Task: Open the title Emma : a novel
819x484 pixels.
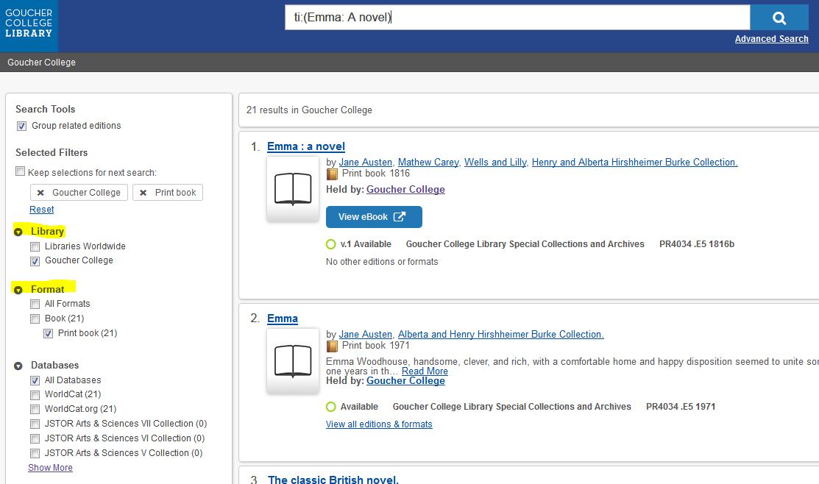Action: point(306,146)
